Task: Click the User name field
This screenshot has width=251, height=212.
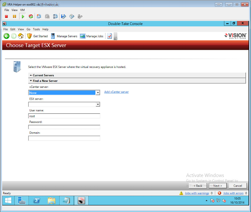Action: [x=64, y=116]
